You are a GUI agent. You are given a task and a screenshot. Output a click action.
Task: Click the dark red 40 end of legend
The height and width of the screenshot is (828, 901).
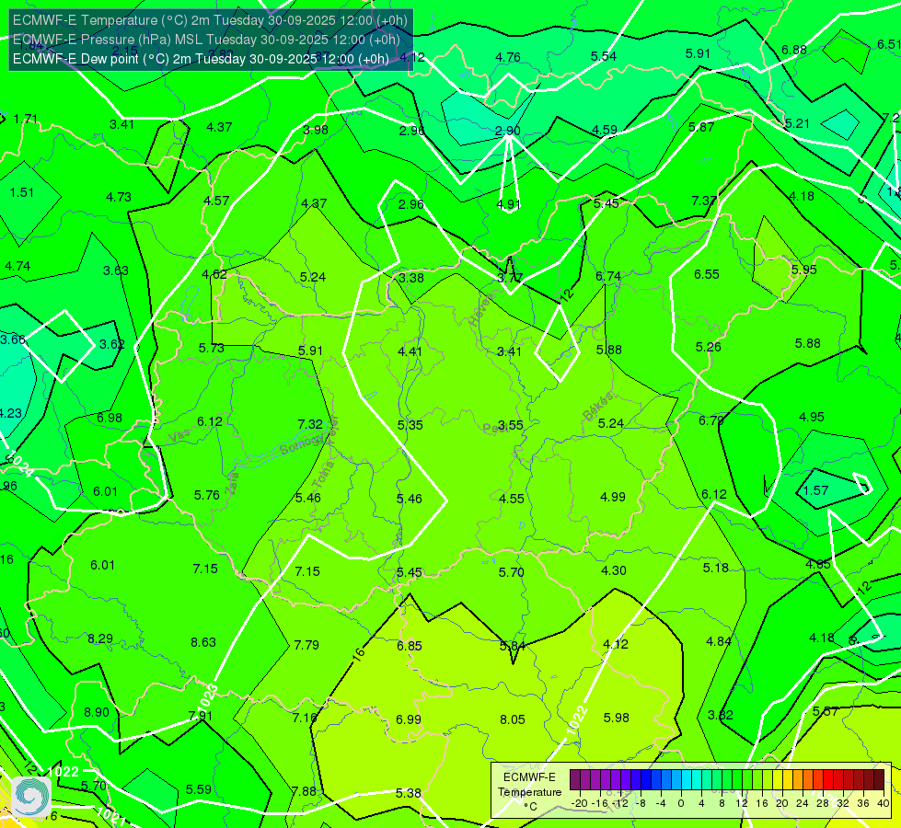[879, 780]
